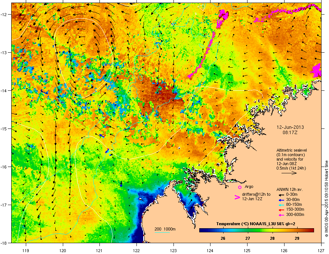Viewport: 329px width, 254px height.
Task: Click the green section of color bar above 27
Action: [248, 230]
